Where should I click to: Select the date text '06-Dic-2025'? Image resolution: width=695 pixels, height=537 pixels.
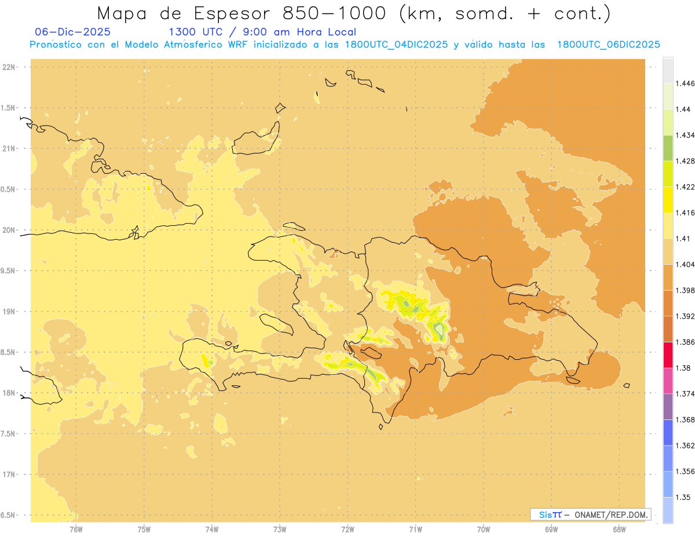point(73,32)
